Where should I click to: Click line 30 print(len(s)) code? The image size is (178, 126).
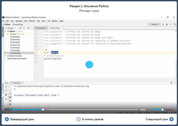click(x=53, y=59)
